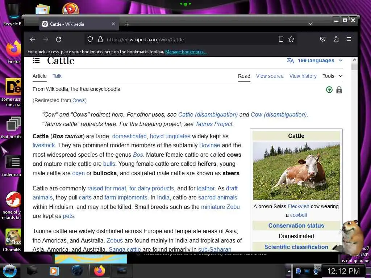Click the green good-article plus icon

tap(329, 90)
